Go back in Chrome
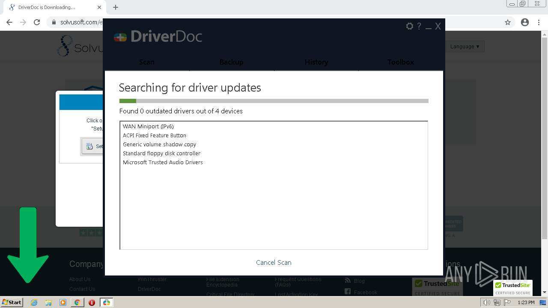Viewport: 548px width, 308px height. click(9, 22)
